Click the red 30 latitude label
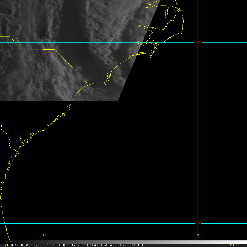Screen dimensions: 247x247 (x=198, y=223)
